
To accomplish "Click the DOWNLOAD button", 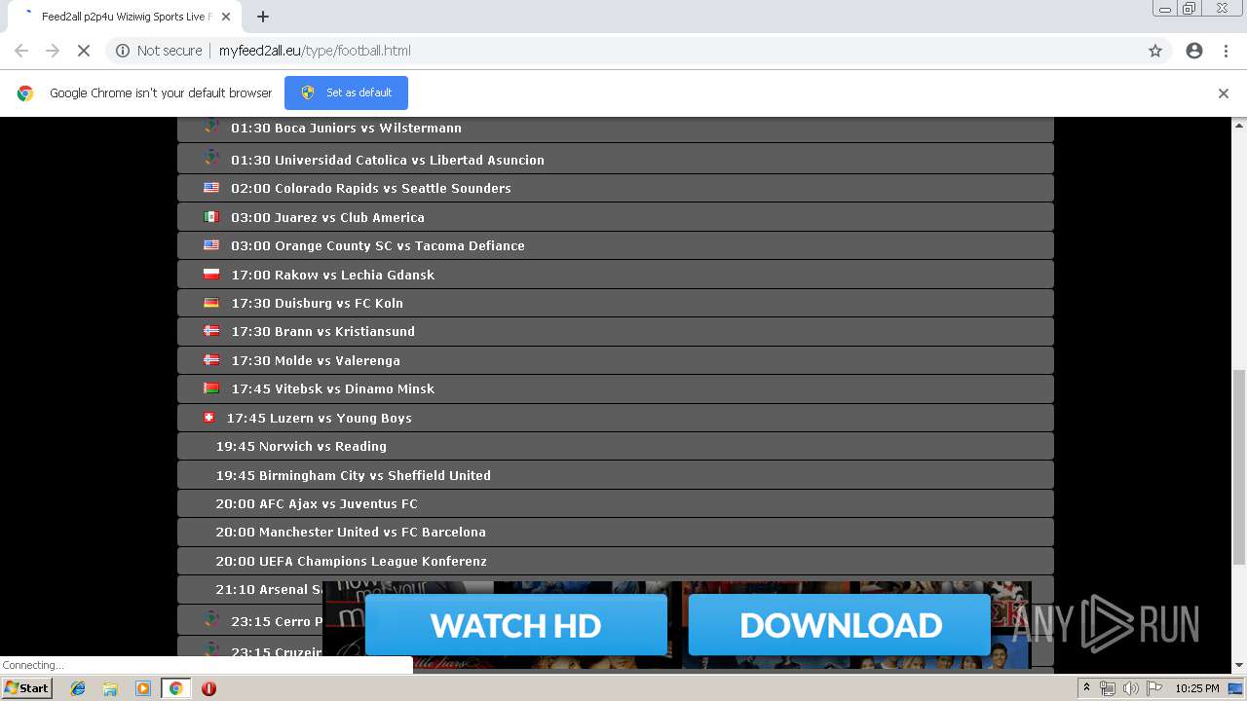I will [840, 625].
